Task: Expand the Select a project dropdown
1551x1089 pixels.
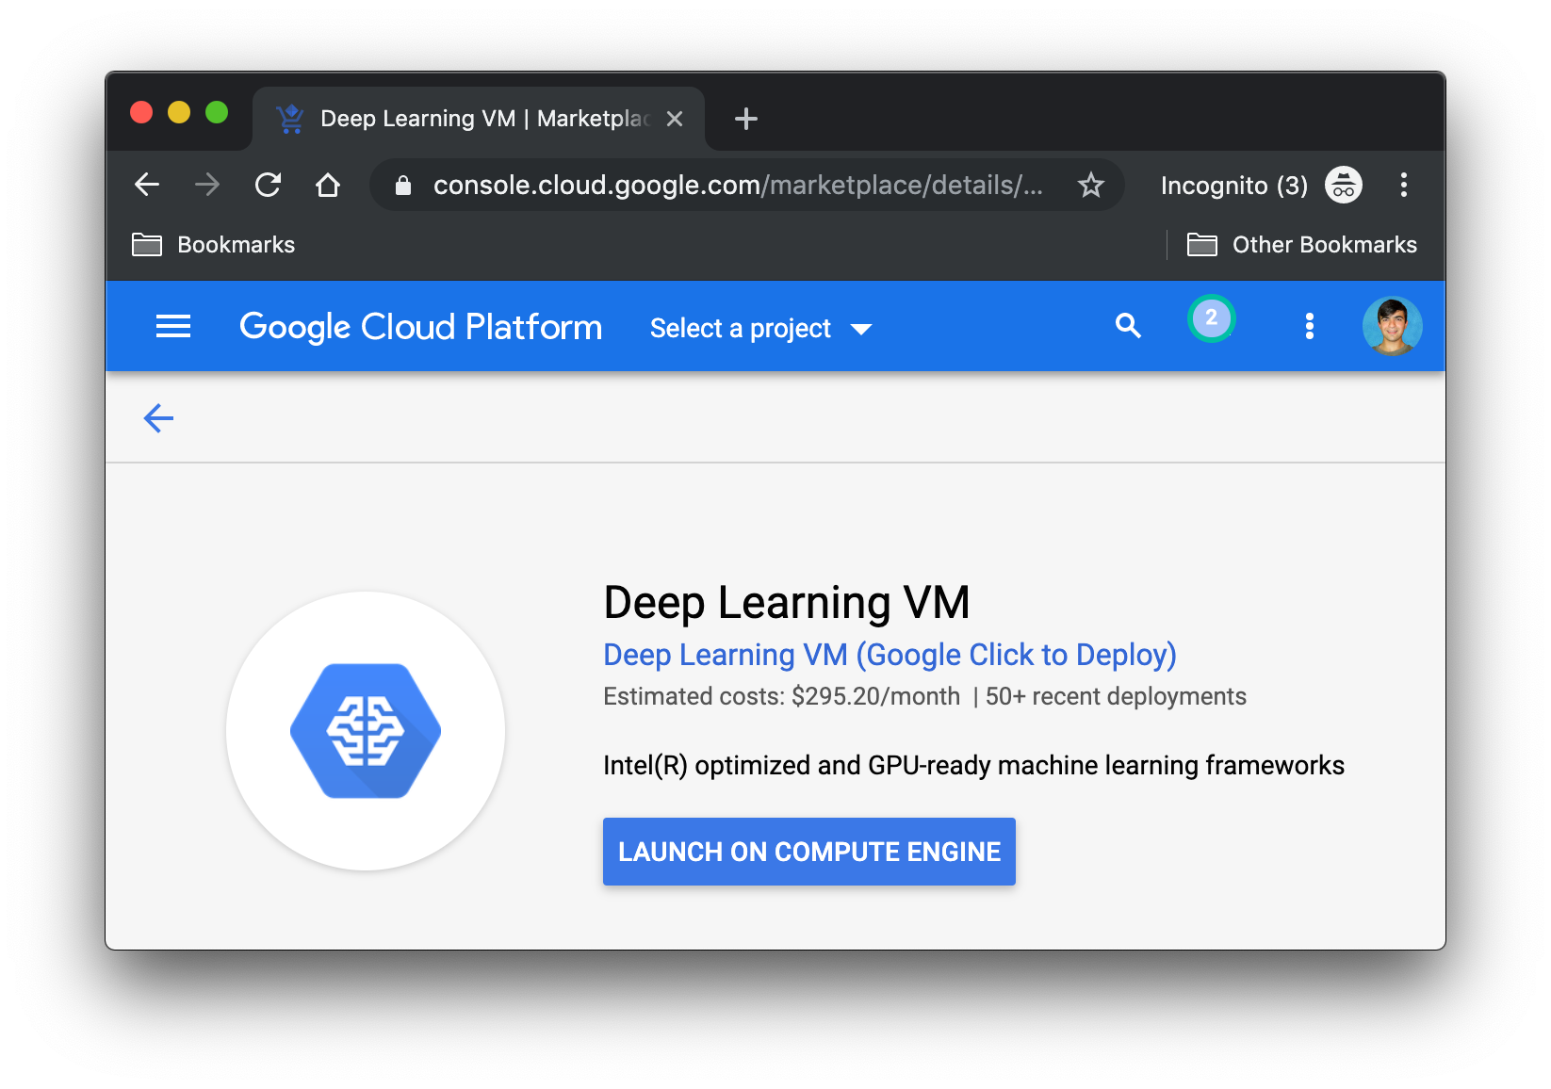Action: click(x=761, y=329)
